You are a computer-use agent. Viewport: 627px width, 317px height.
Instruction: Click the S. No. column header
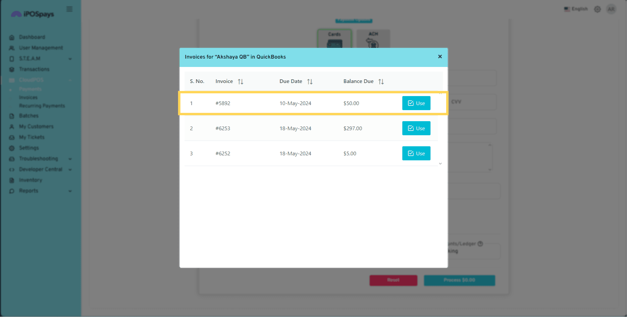[x=197, y=81]
